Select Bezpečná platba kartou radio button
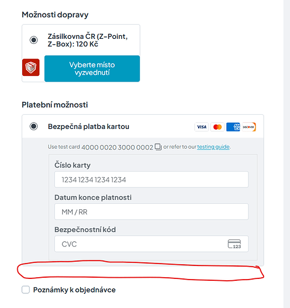290x308 pixels. coord(33,126)
